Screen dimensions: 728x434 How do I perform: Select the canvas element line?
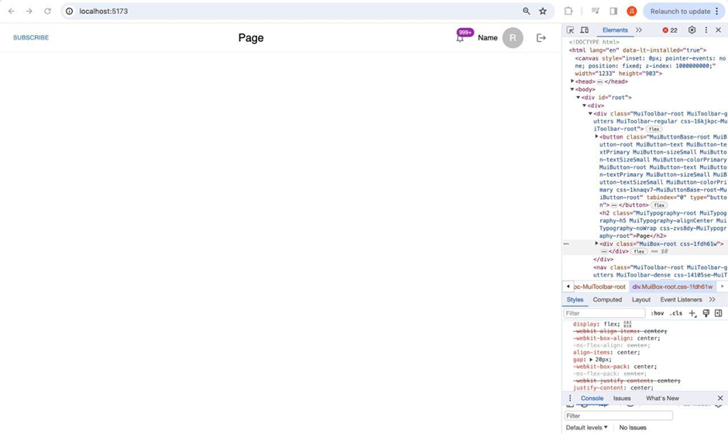(x=650, y=66)
